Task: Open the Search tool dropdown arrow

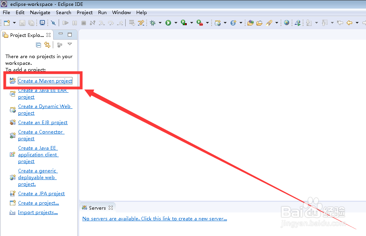Action: pyautogui.click(x=277, y=23)
